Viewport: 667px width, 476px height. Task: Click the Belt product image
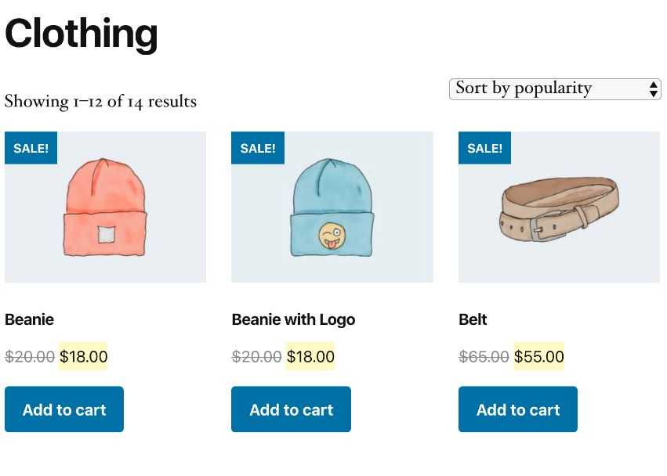point(559,207)
